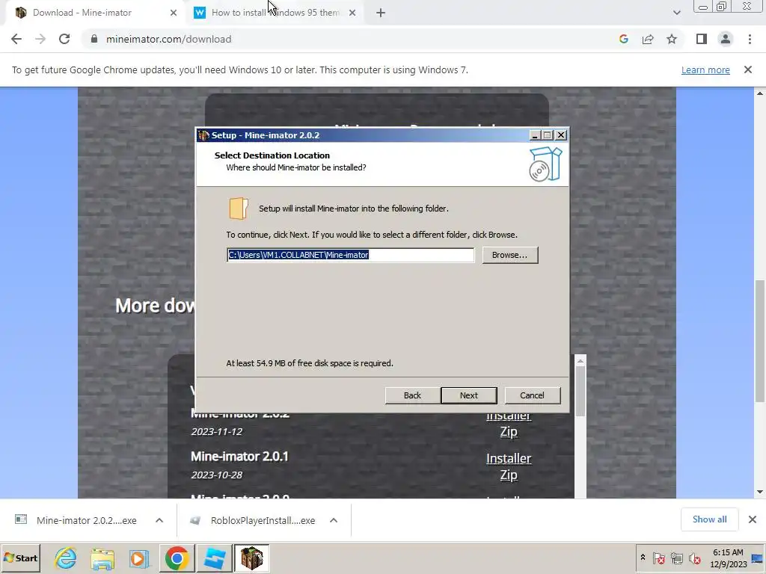Screen dimensions: 766x574
Task: Open Windows Explorer folder from taskbar
Action: point(102,558)
